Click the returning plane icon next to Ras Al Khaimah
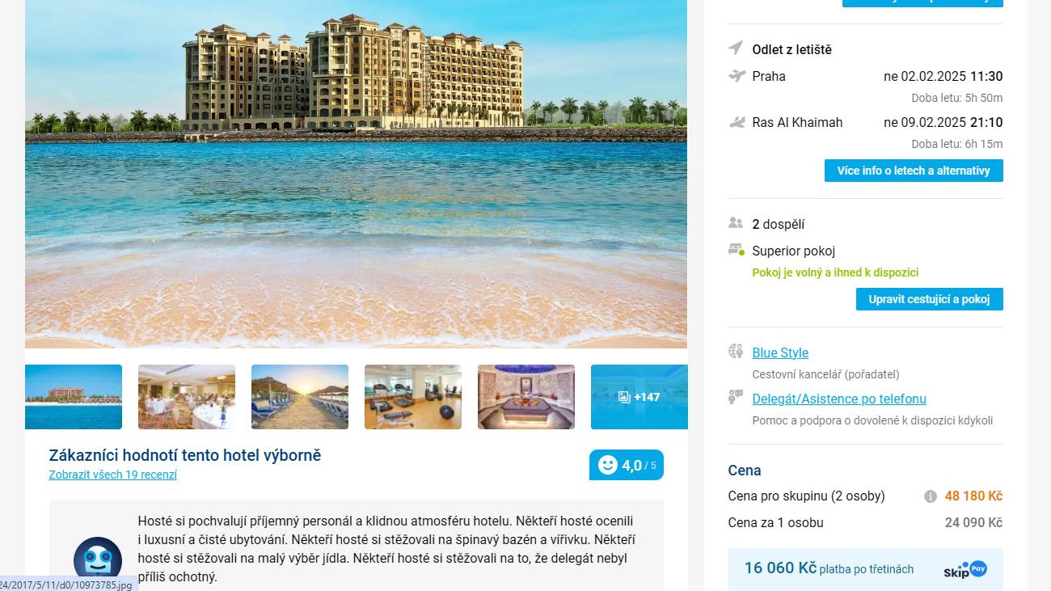 pyautogui.click(x=737, y=122)
